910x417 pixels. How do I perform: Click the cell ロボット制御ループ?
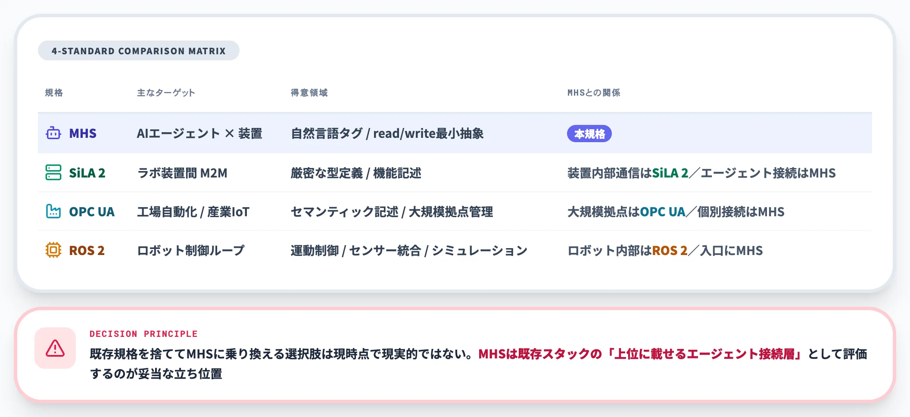190,250
